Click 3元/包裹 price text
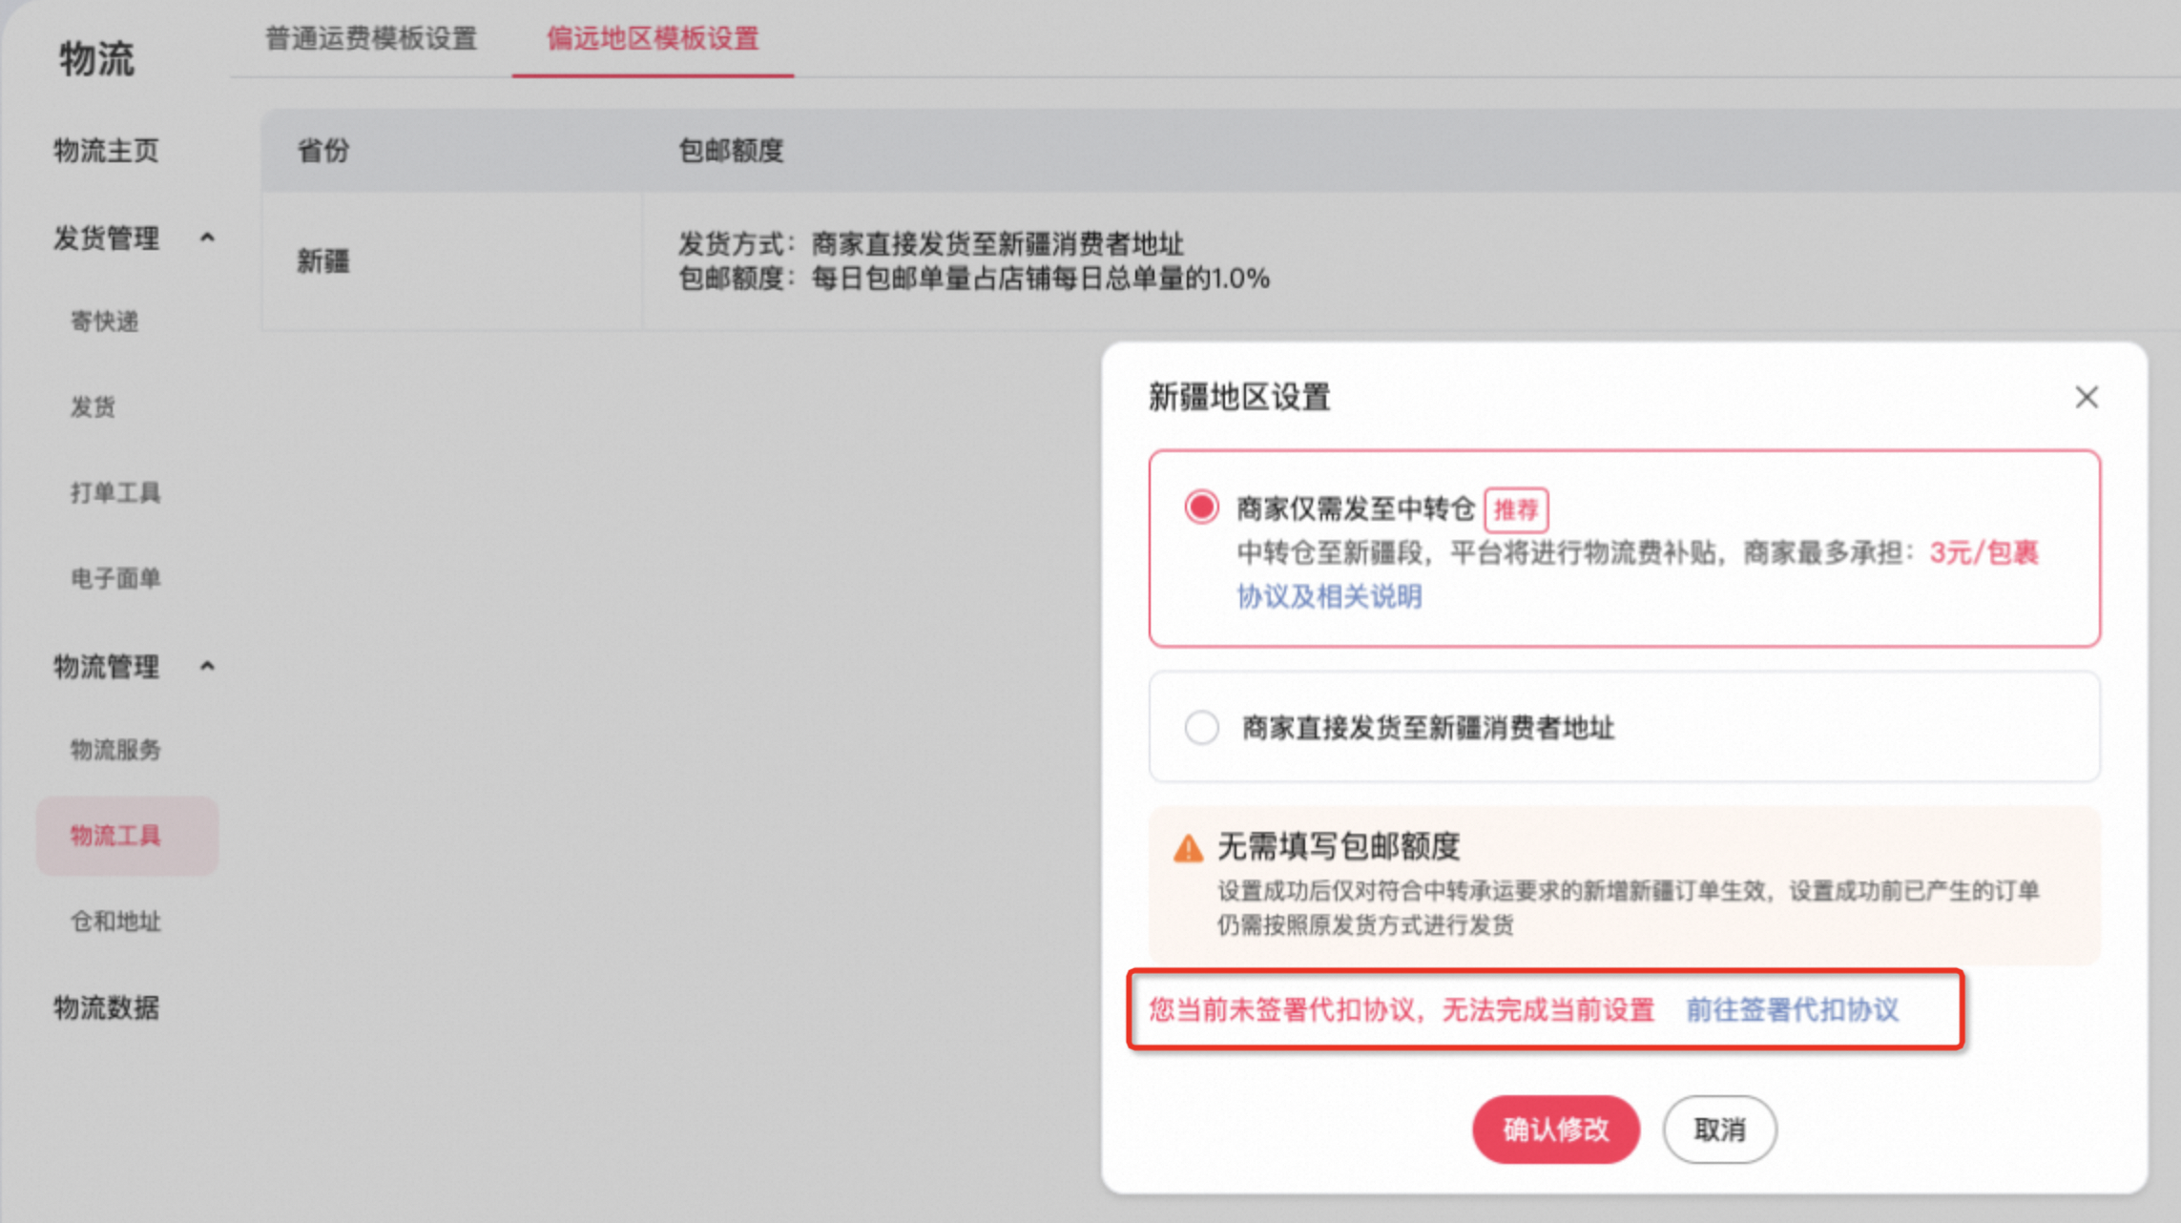The image size is (2181, 1223). click(1984, 552)
